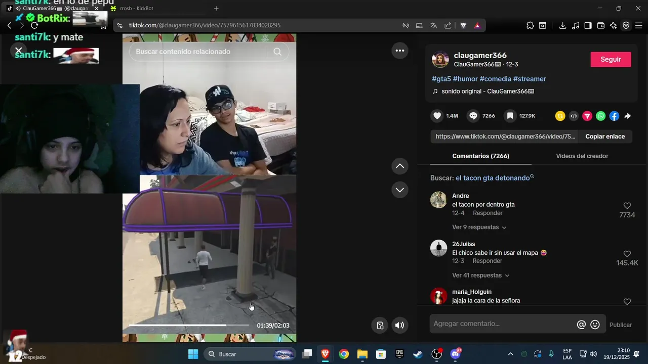Mention a user with the @ icon

581,325
